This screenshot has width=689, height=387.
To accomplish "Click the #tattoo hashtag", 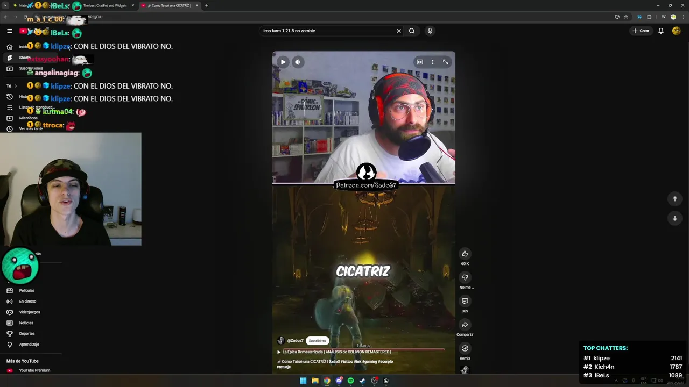I will point(346,362).
